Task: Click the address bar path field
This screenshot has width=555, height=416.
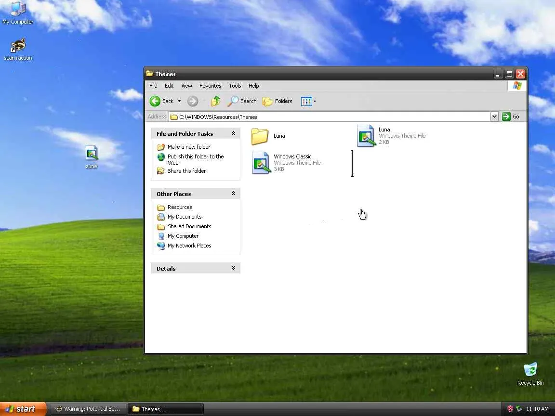Action: [330, 117]
